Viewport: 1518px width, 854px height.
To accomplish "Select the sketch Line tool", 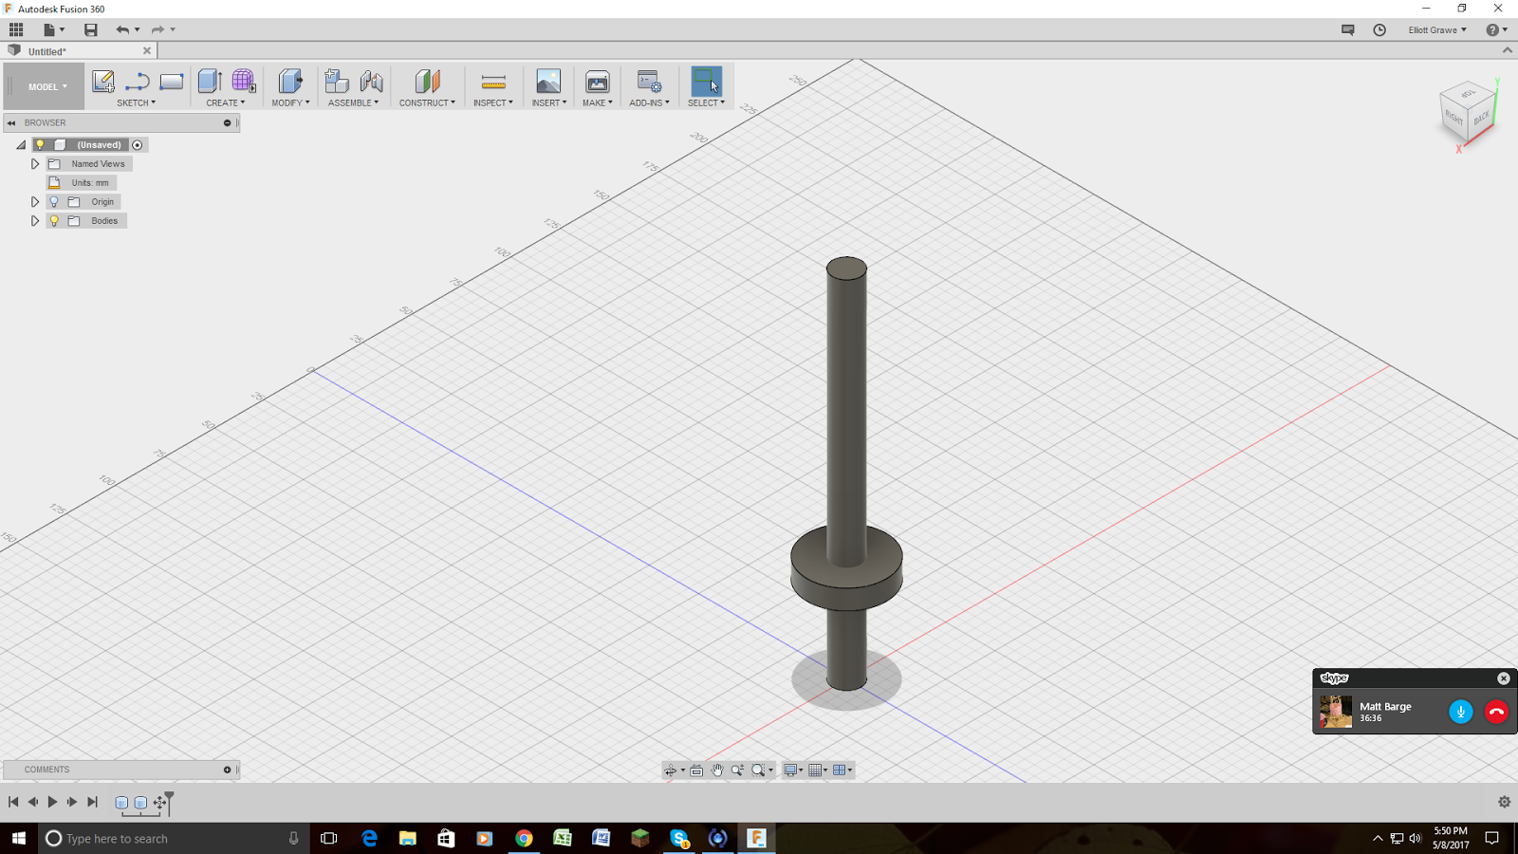I will [x=138, y=82].
